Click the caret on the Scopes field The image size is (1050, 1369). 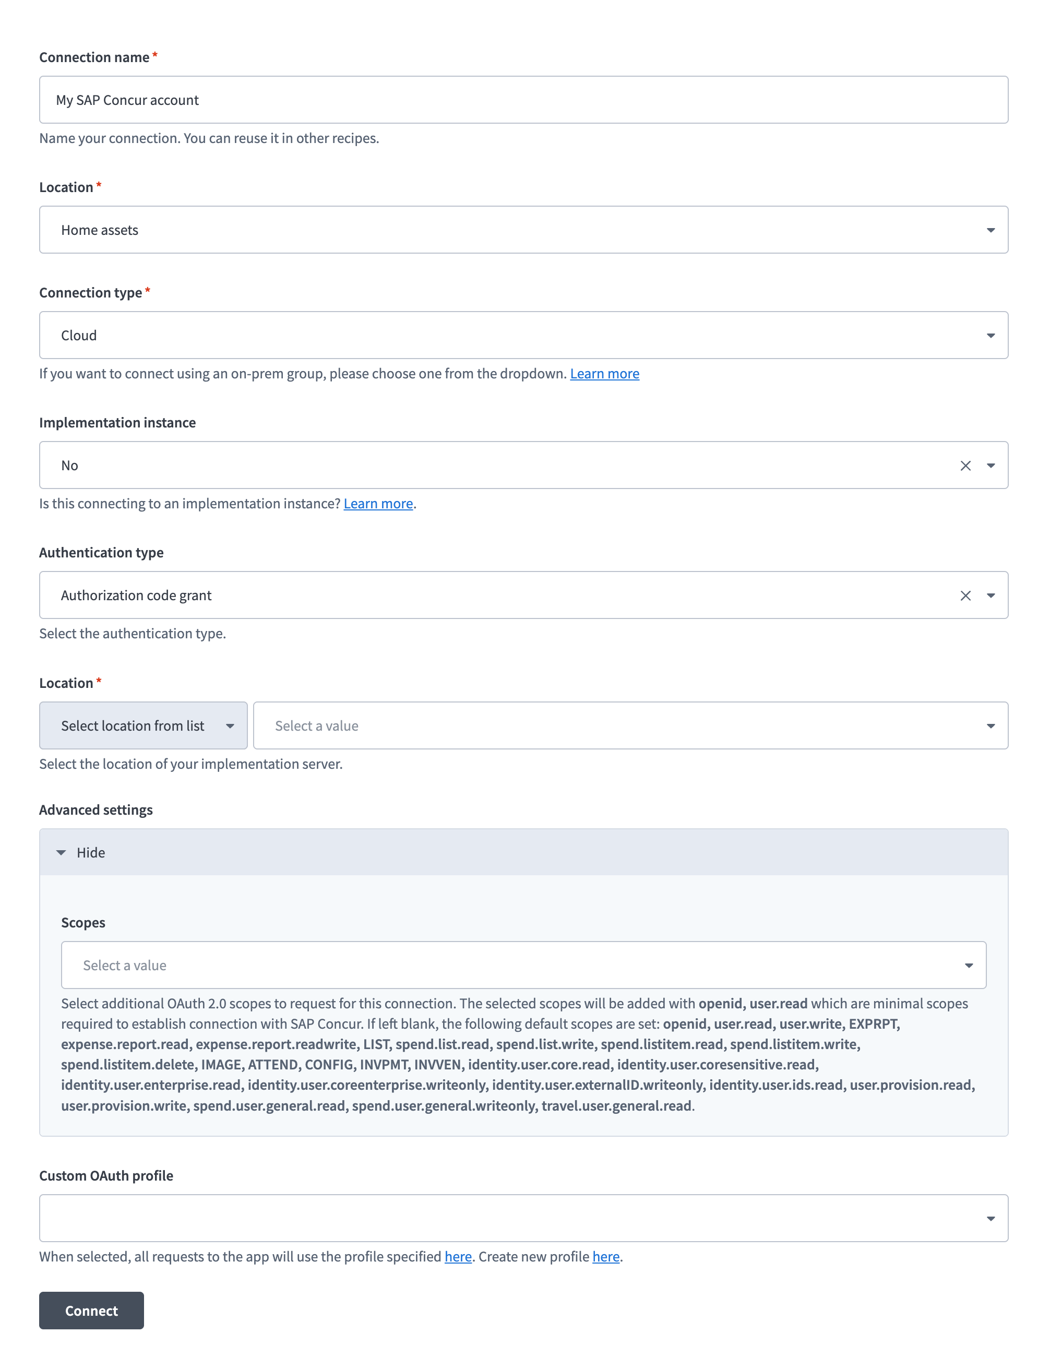pos(968,965)
